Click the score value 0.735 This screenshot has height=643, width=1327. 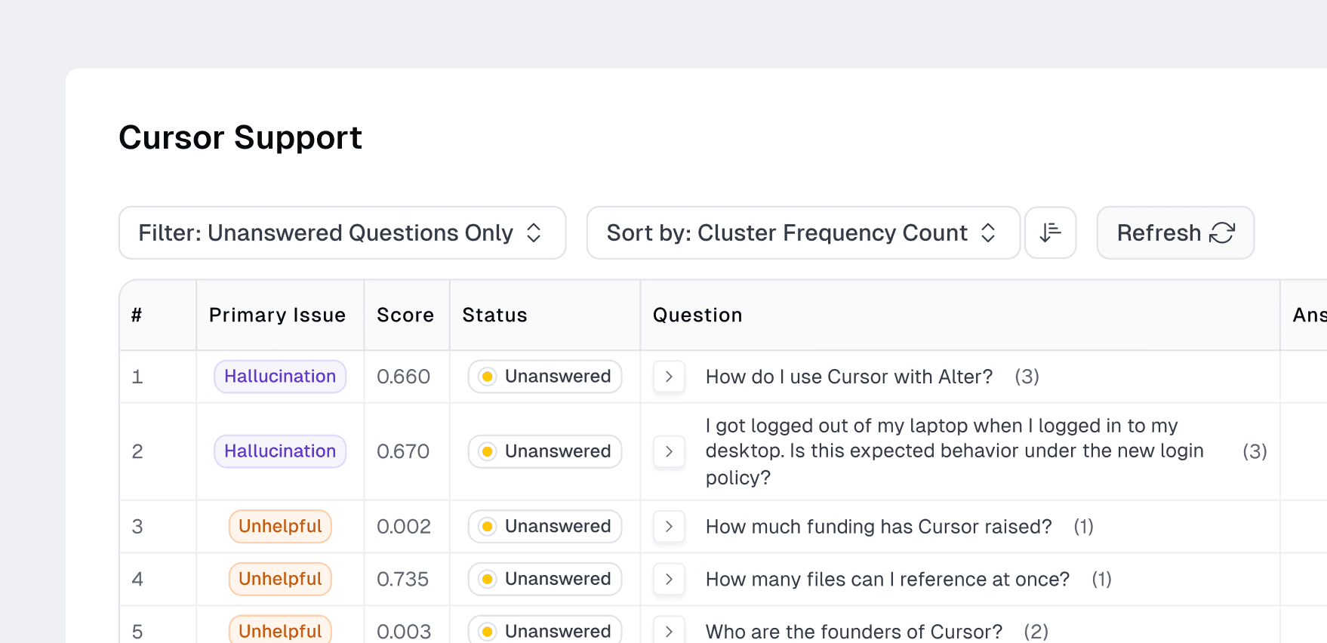(402, 579)
